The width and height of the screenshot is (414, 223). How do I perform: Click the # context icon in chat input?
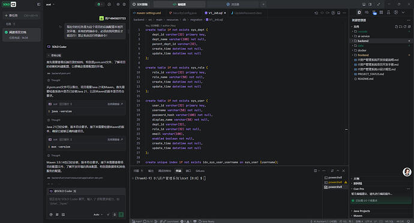click(x=57, y=215)
